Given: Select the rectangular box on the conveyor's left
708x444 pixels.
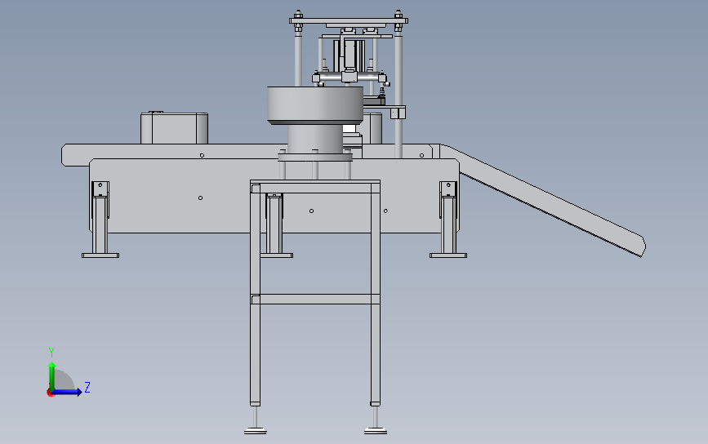Looking at the screenshot, I should coord(174,128).
